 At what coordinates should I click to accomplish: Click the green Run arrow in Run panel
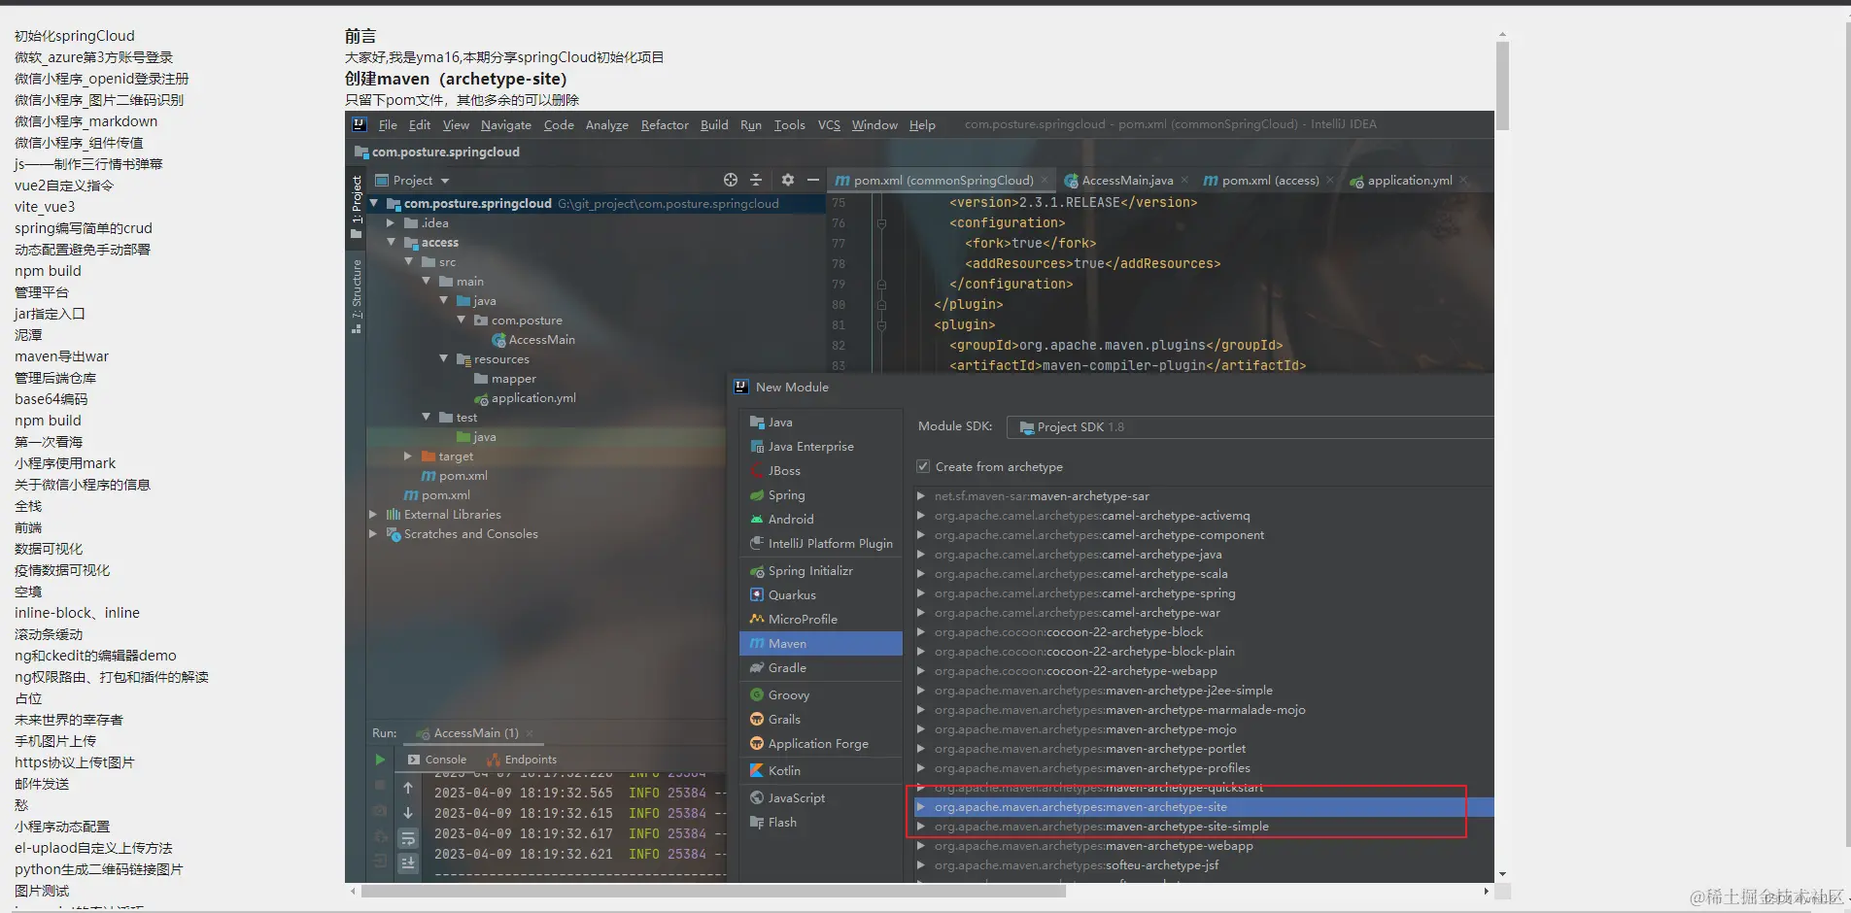[380, 760]
